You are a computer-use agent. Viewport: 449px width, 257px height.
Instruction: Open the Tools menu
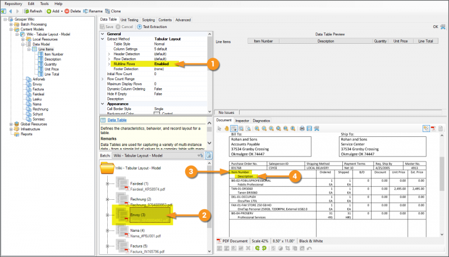[x=43, y=3]
